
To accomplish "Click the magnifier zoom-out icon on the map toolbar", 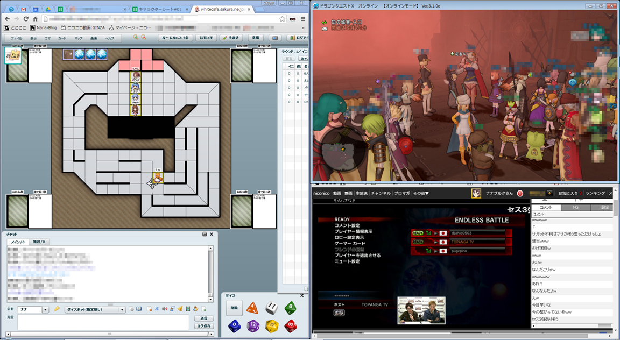I will (144, 37).
